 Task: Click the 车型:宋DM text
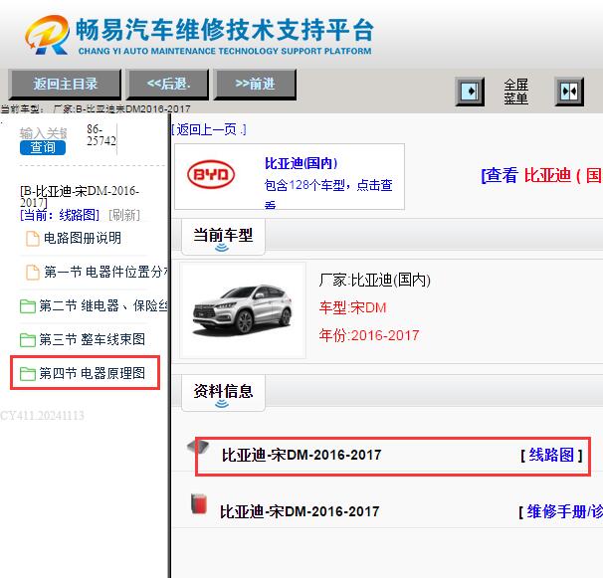(x=352, y=307)
